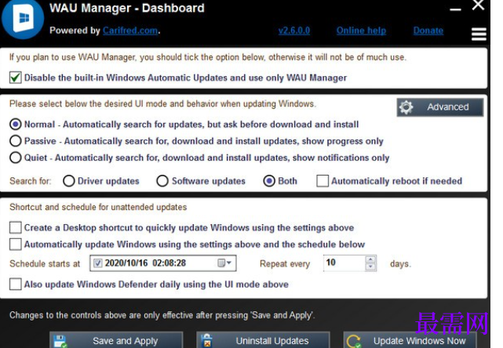
Task: Close the WAU Manager window
Action: coord(478,5)
